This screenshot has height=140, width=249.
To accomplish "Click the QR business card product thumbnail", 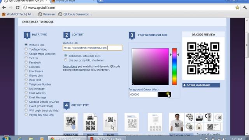I will (x=214, y=127).
